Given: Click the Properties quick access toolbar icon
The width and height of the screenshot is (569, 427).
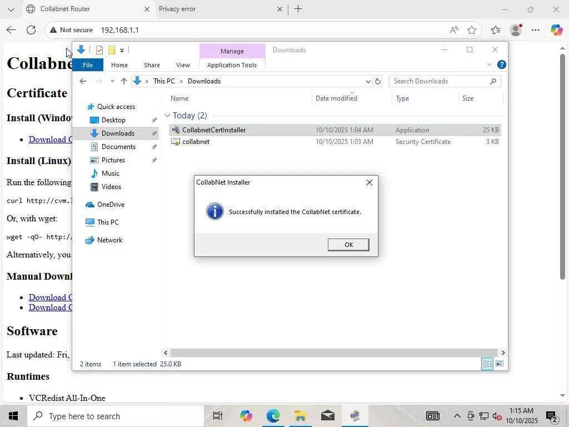Looking at the screenshot, I should pos(99,50).
